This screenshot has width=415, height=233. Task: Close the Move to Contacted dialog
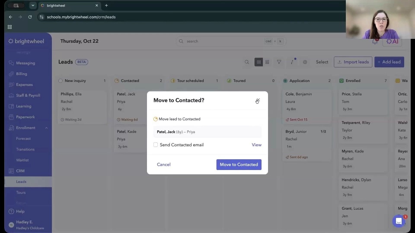point(258,100)
